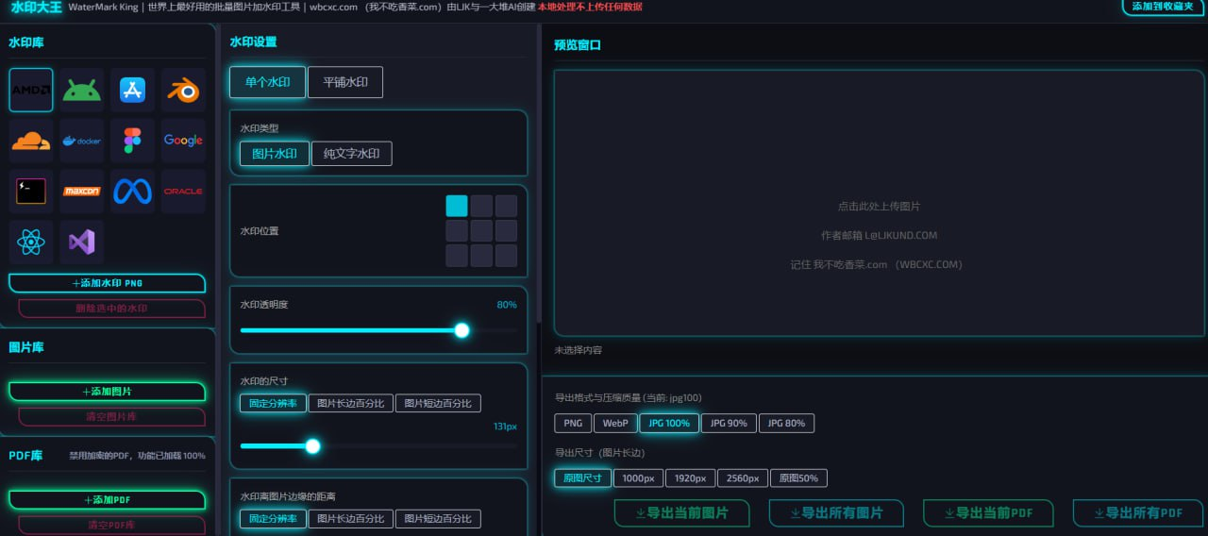Click 清空图片库 button
Screen dimensions: 1208x536
[111, 417]
